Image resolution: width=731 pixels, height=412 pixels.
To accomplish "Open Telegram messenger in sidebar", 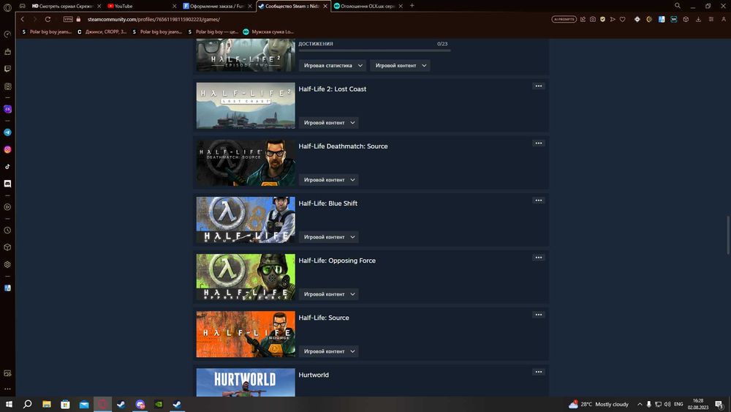I will point(7,132).
